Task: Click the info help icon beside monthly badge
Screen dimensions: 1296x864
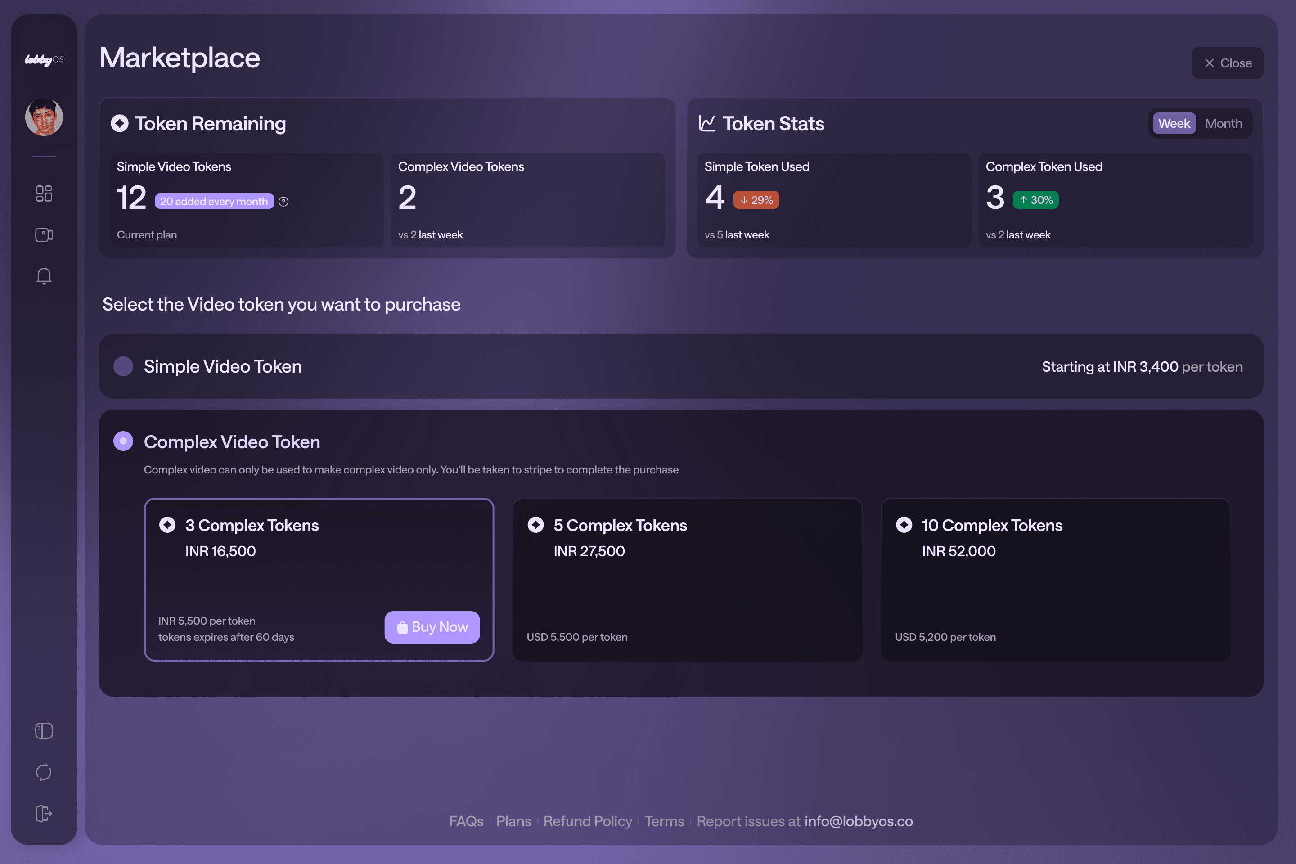Action: pyautogui.click(x=283, y=202)
